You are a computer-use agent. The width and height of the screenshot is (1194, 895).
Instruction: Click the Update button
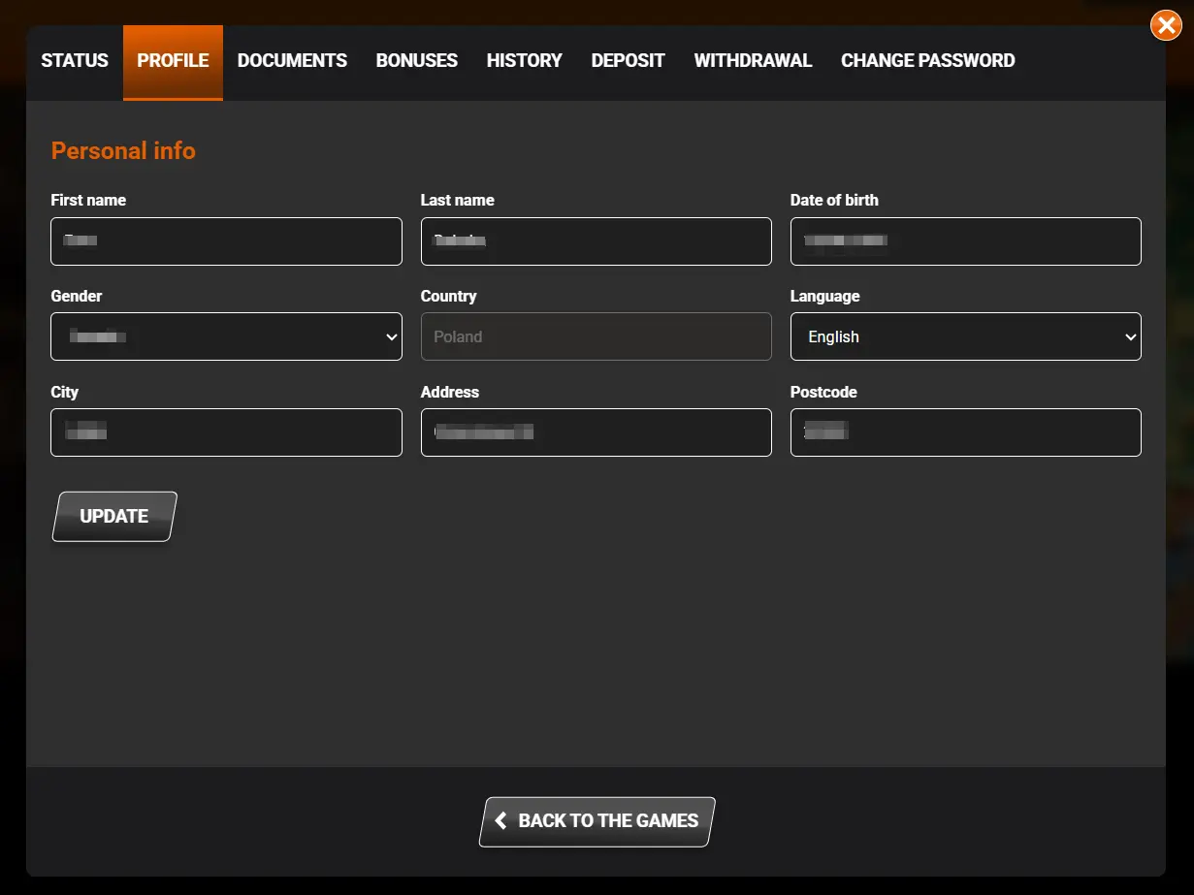click(x=114, y=517)
